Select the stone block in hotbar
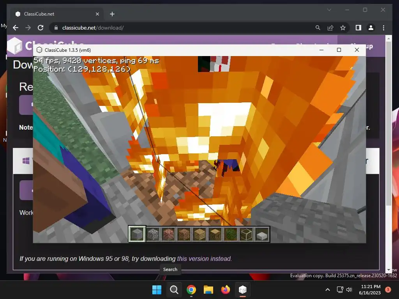This screenshot has height=299, width=399. 137,234
